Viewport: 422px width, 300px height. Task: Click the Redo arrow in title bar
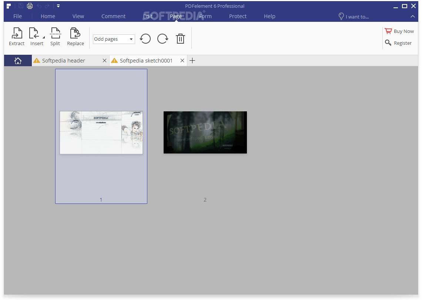pyautogui.click(x=47, y=6)
